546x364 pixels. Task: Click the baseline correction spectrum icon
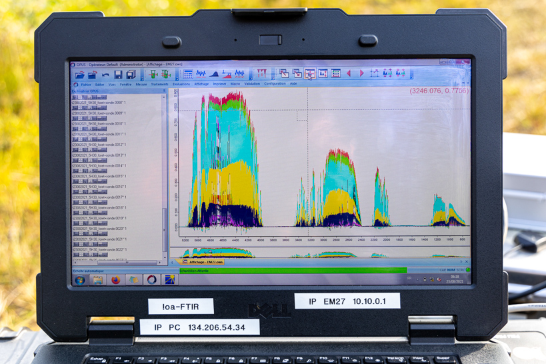(x=201, y=73)
